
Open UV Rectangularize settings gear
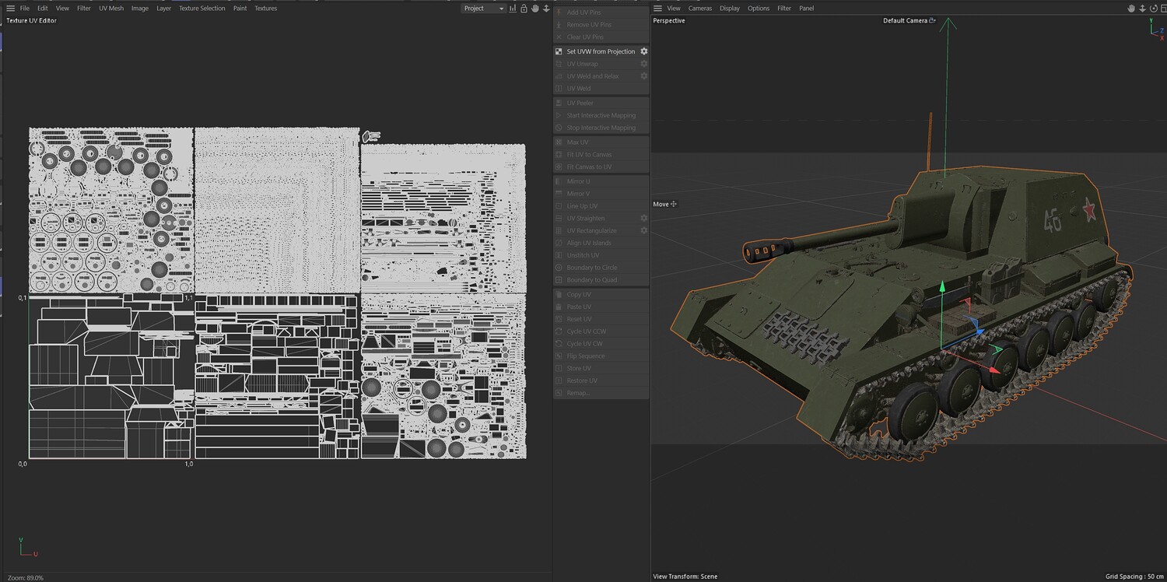click(644, 231)
